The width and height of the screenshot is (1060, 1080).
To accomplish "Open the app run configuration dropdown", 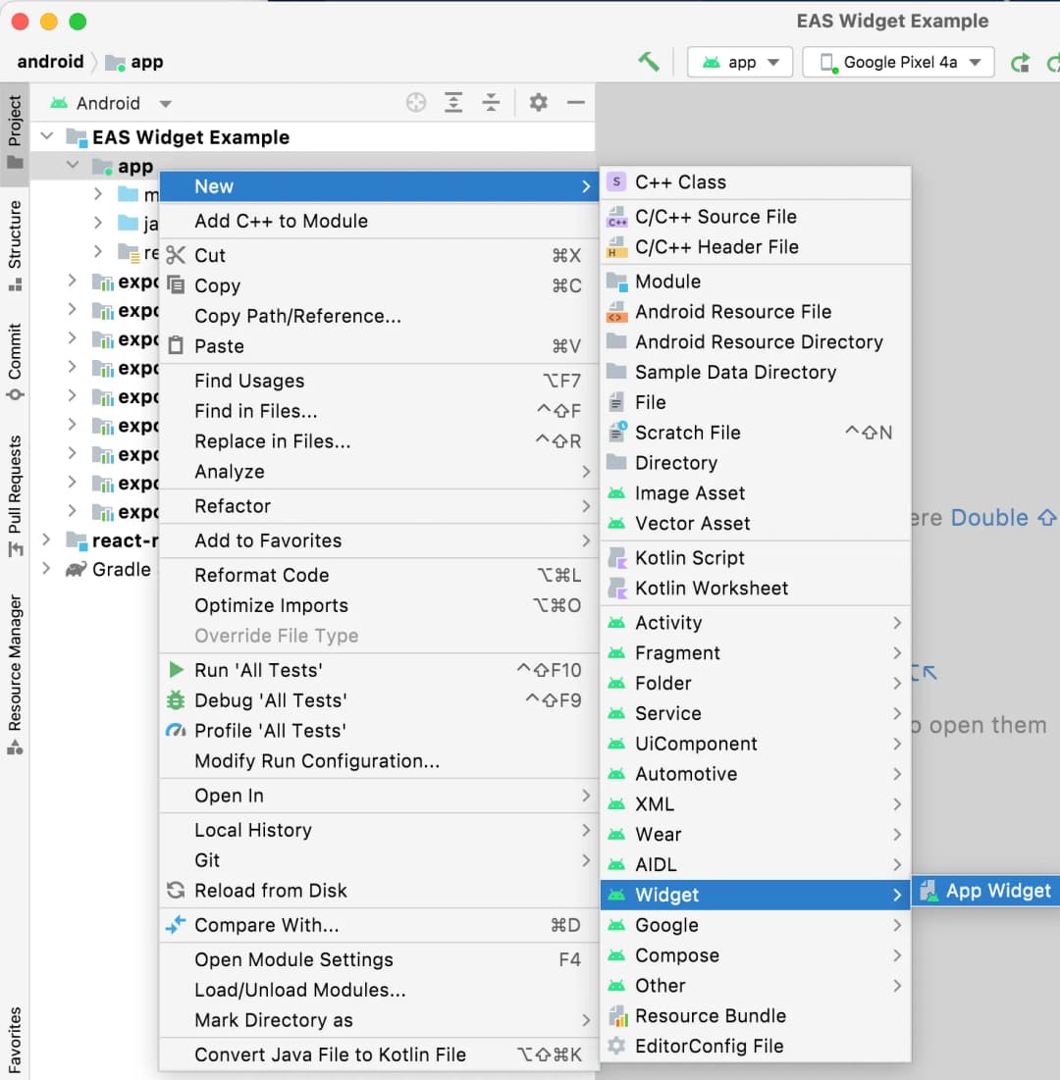I will pos(741,62).
